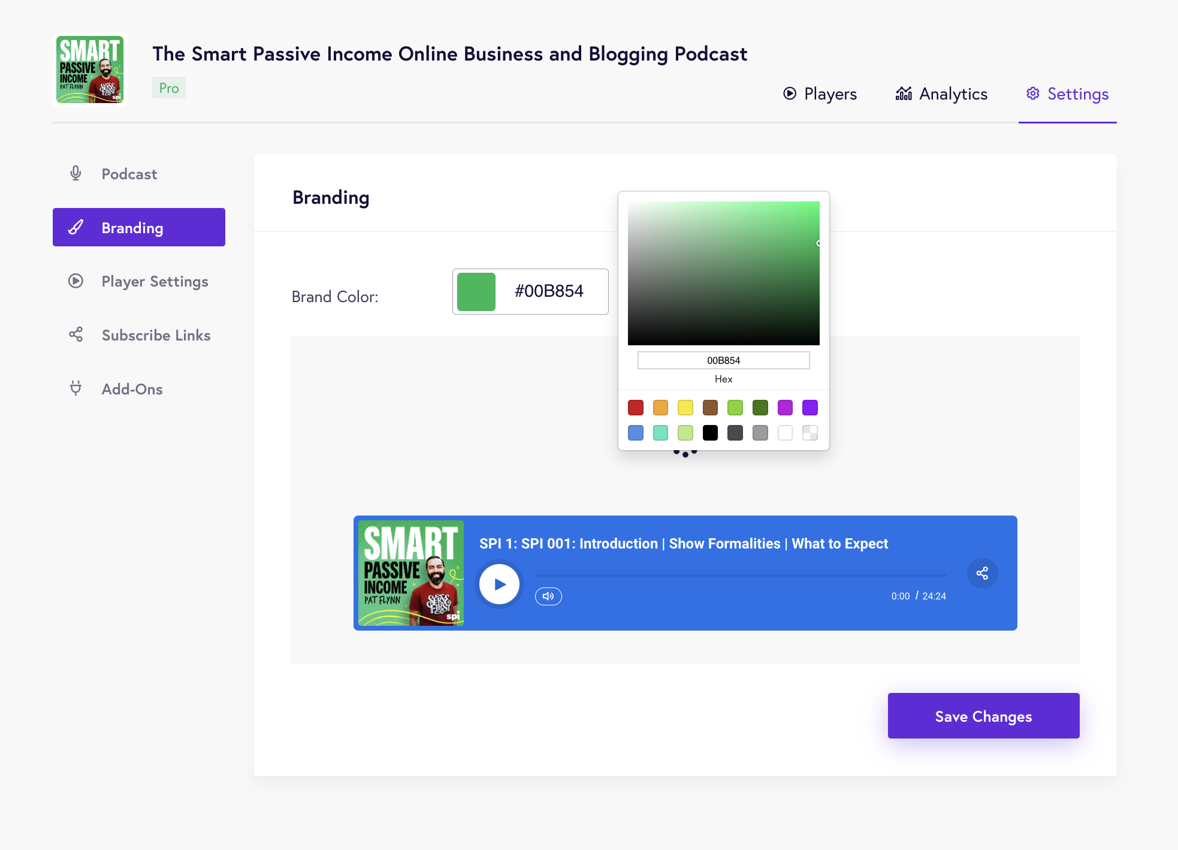This screenshot has height=850, width=1178.
Task: Click the saturation gradient area in the color picker
Action: coord(723,273)
